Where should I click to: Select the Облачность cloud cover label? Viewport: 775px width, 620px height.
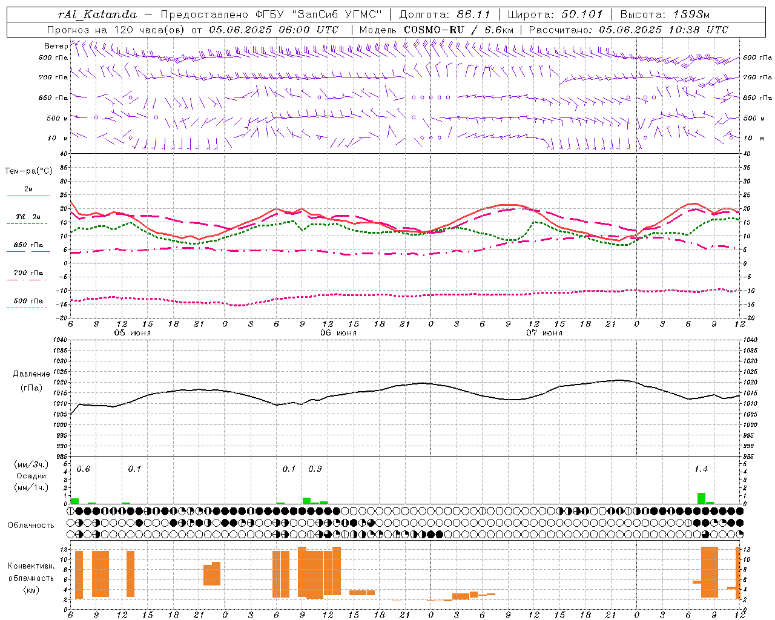point(31,526)
